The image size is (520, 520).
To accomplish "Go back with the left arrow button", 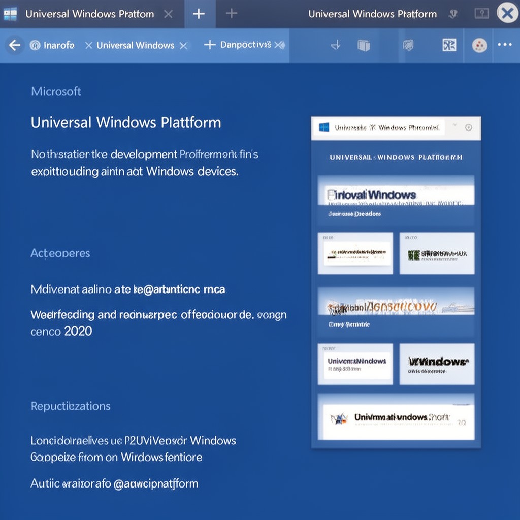I will click(x=15, y=45).
